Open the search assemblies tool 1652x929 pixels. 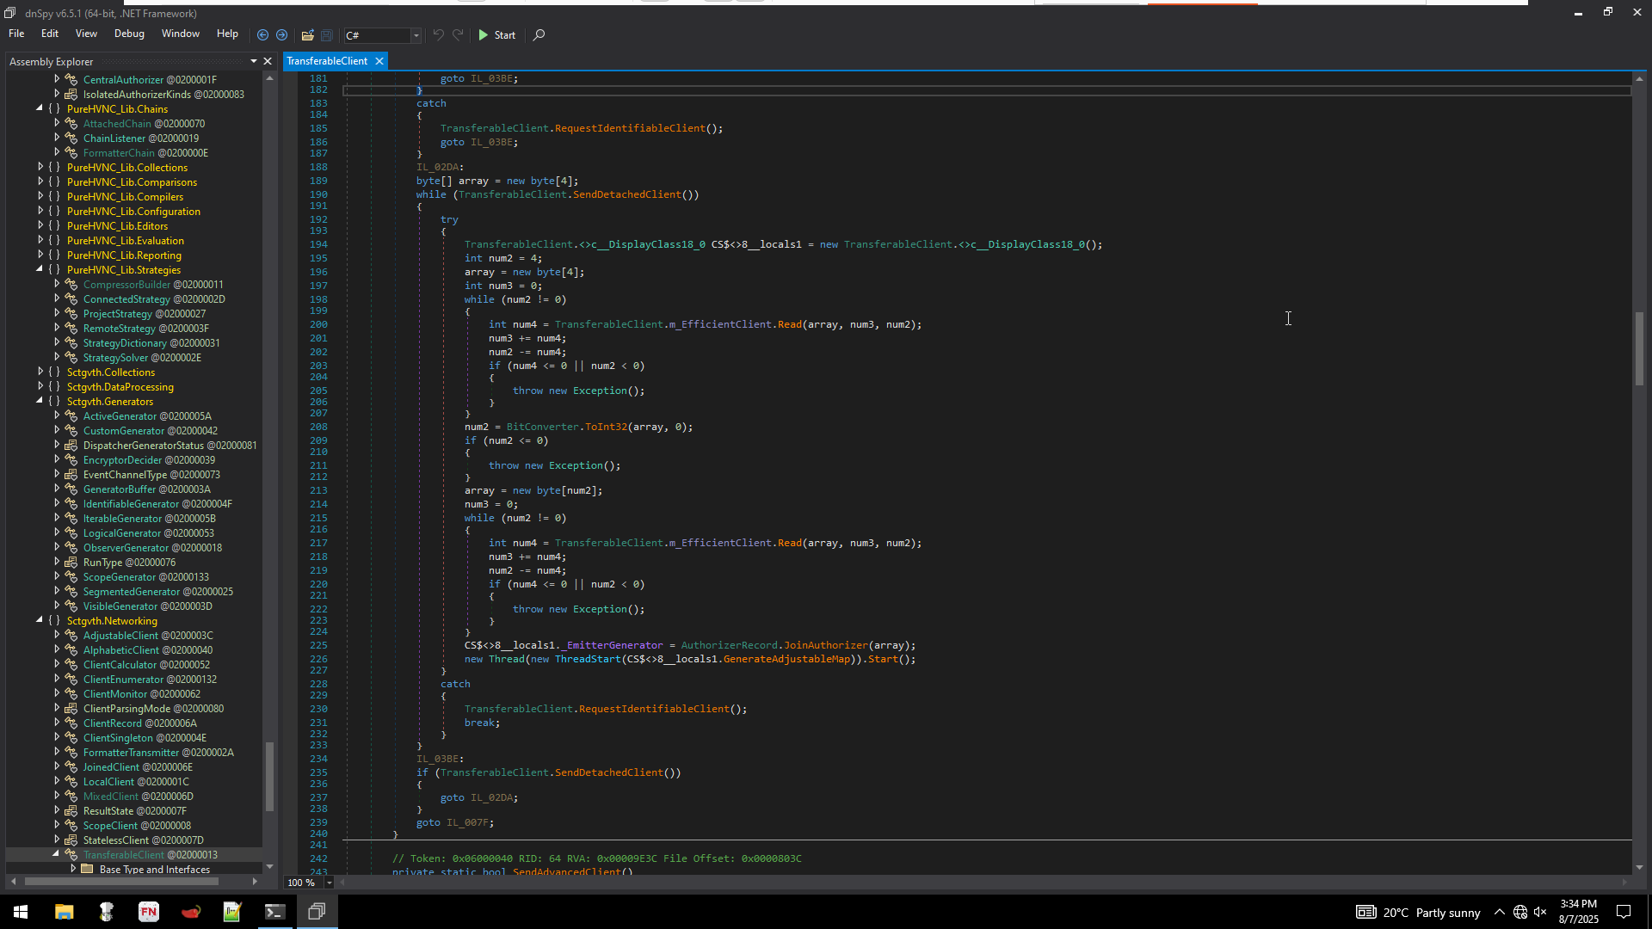539,35
